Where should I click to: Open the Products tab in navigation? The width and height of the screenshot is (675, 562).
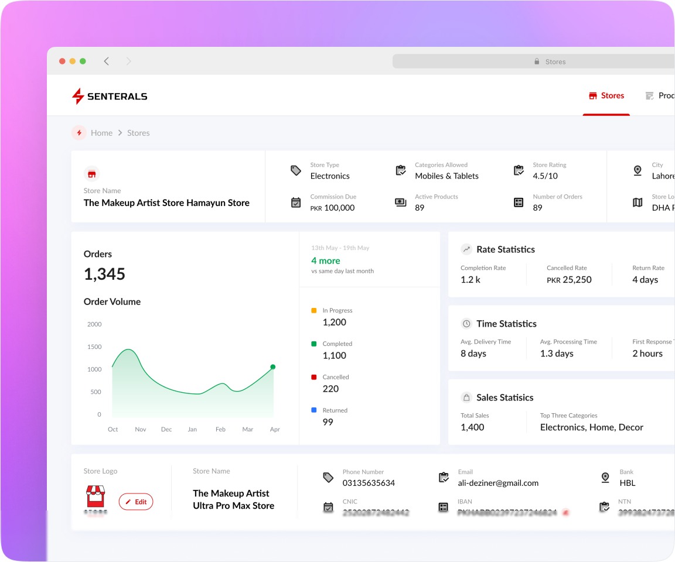click(x=660, y=96)
